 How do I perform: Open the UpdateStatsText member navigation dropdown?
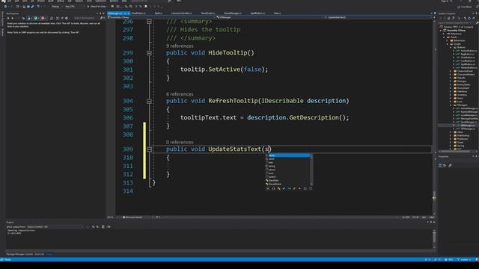pos(378,17)
